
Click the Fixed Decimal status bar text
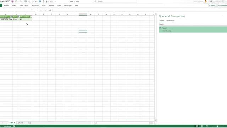[x=7, y=126]
